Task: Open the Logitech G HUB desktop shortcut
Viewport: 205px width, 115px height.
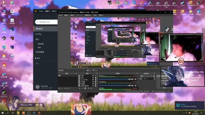Action: [x=4, y=40]
